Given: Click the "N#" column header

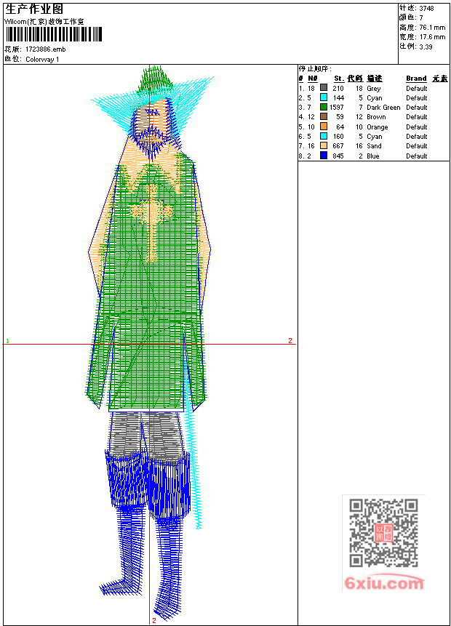Looking at the screenshot, I should pyautogui.click(x=312, y=79).
